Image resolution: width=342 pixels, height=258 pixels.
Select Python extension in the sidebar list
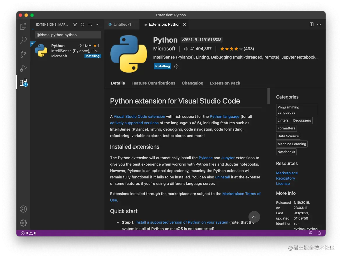pyautogui.click(x=67, y=51)
